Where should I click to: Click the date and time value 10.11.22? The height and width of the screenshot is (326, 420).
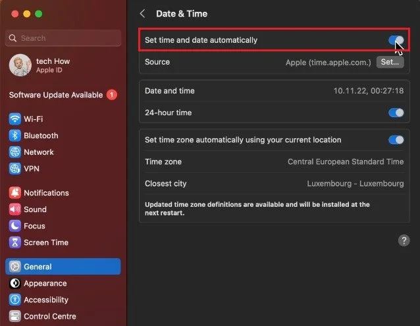tap(369, 91)
